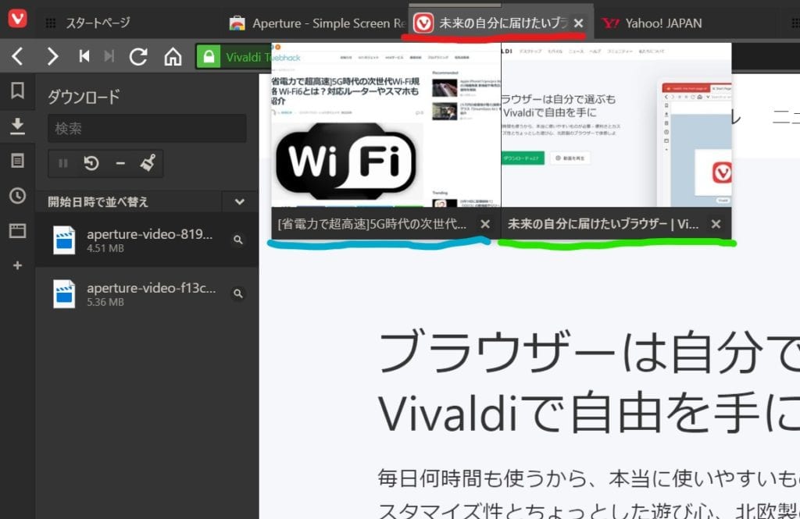Click the fast forward button

pyautogui.click(x=109, y=56)
